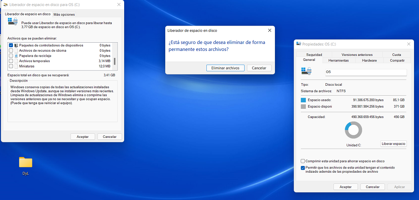Click the 3,41 GB total recoverable value

pos(109,75)
